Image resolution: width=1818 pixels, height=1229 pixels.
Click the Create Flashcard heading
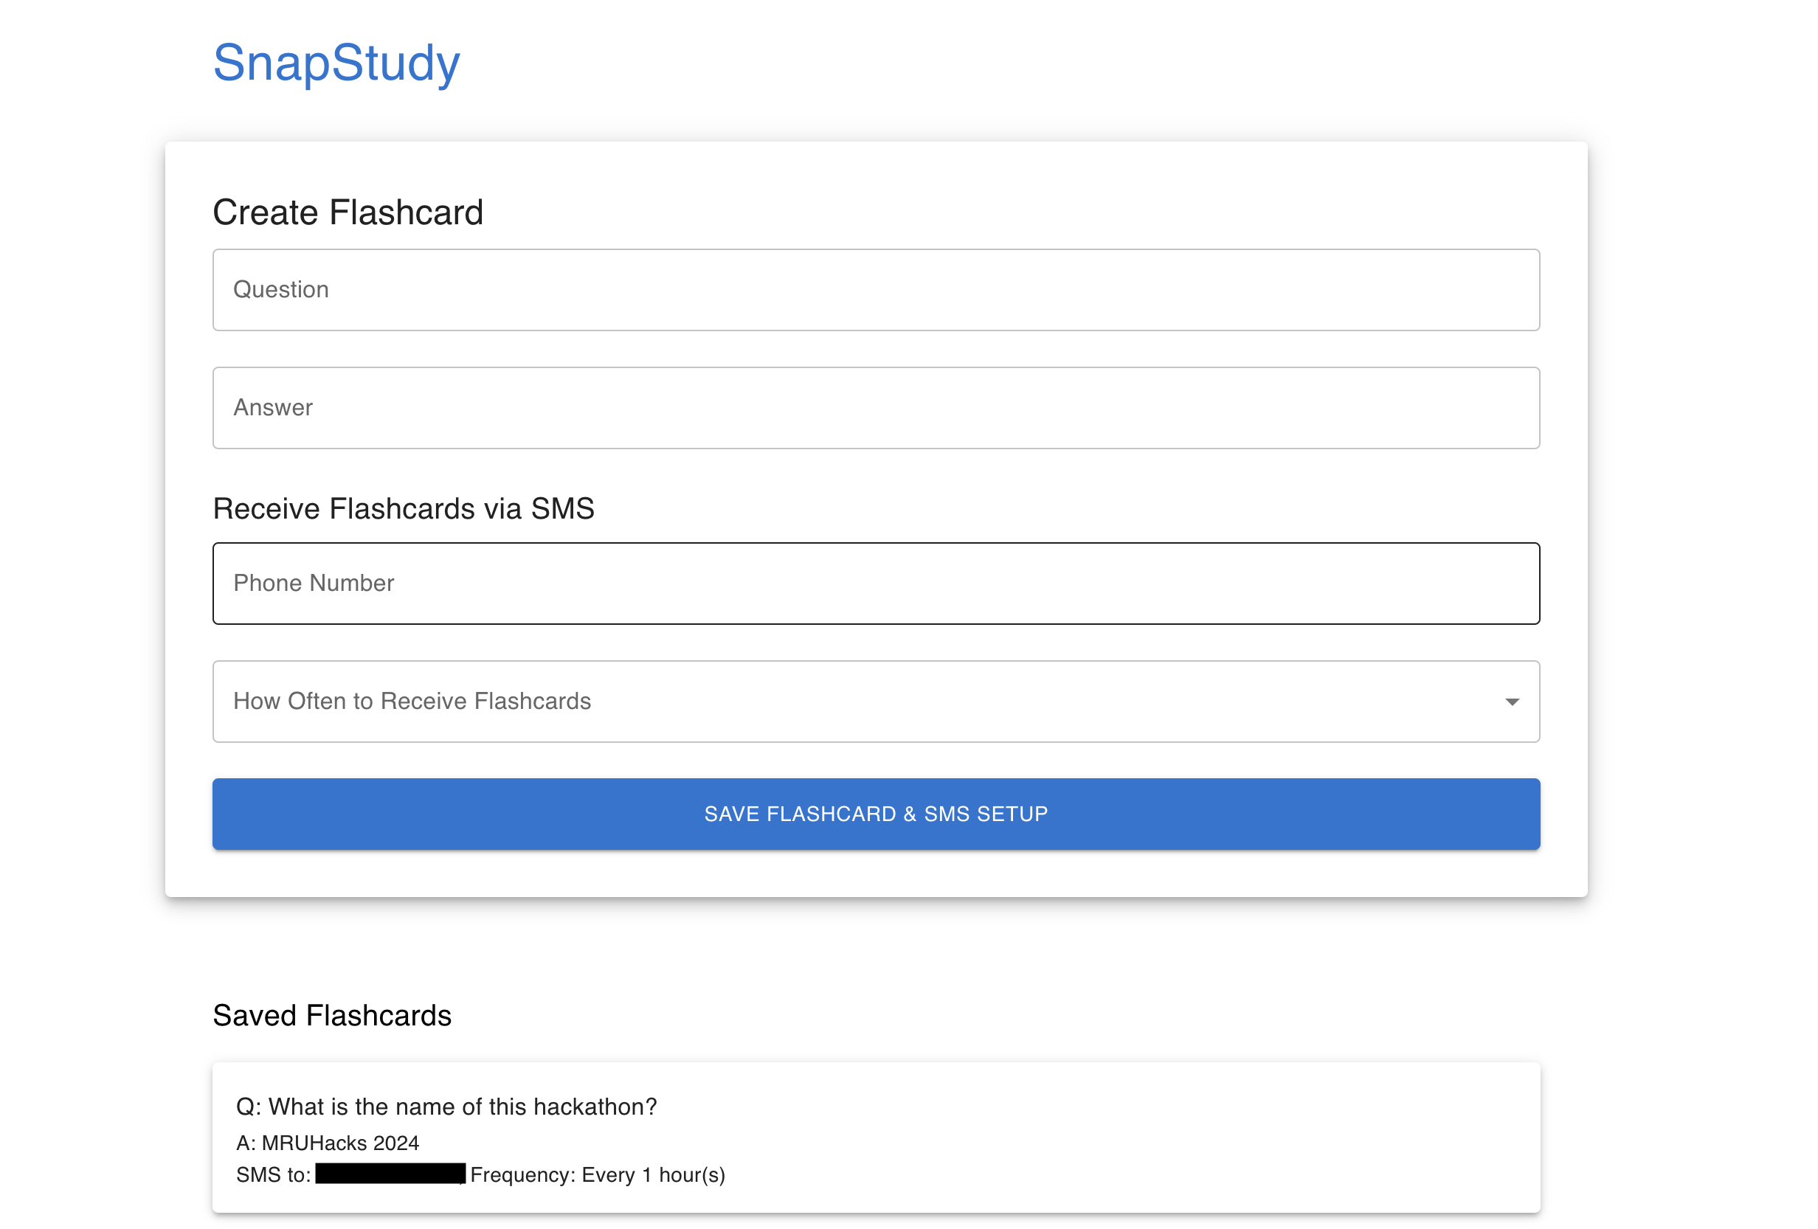[348, 212]
